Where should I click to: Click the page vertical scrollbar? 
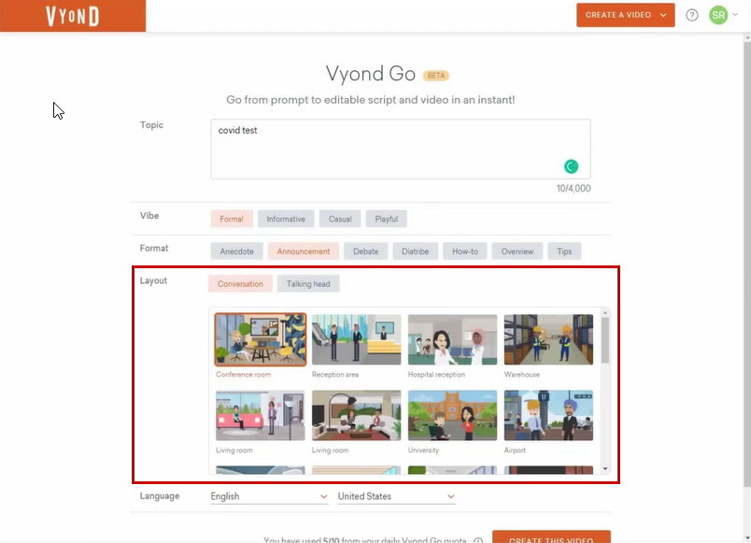point(747,264)
